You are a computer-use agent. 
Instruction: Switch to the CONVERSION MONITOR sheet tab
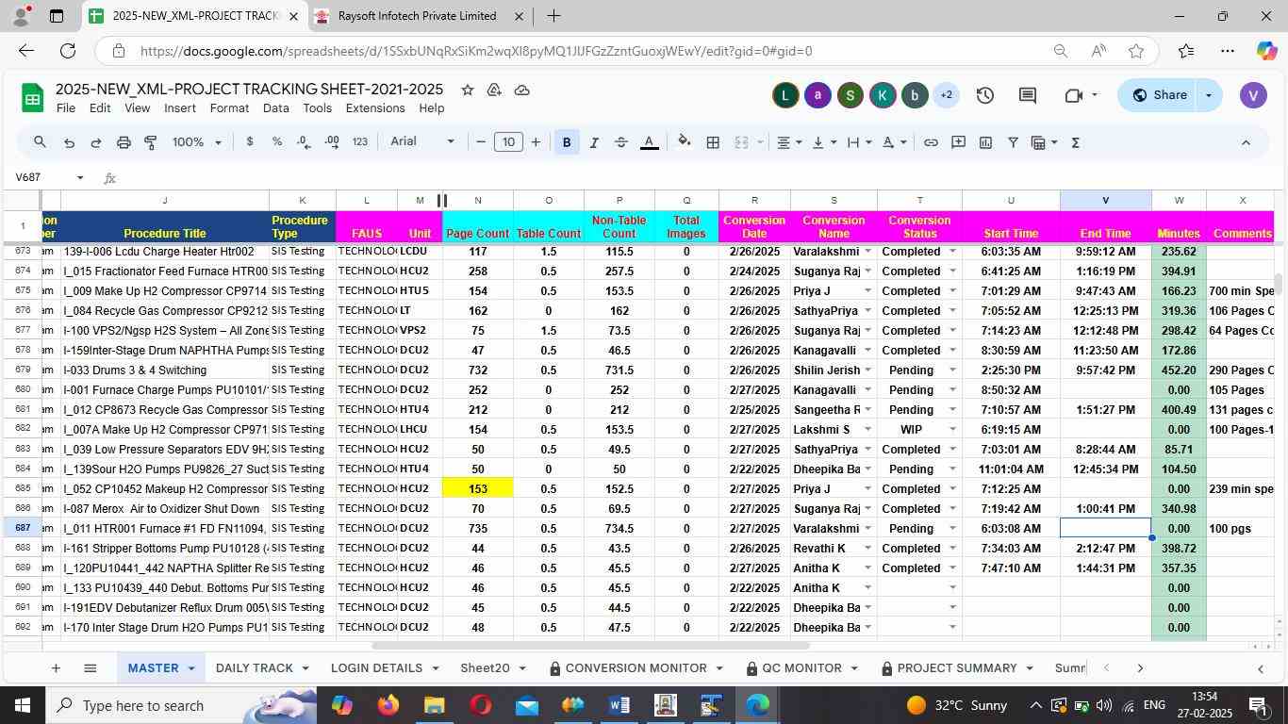coord(636,668)
